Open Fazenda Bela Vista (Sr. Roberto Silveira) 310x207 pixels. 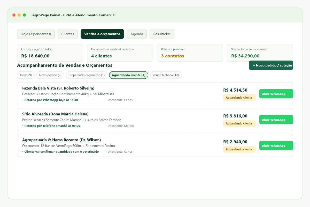pos(58,88)
